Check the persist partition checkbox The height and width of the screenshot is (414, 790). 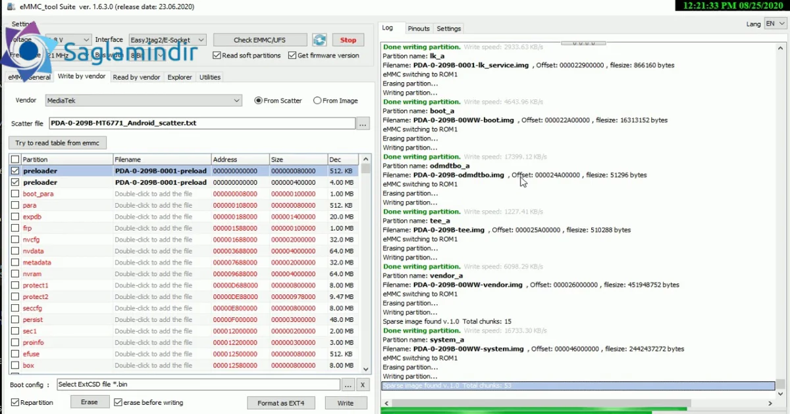[15, 319]
